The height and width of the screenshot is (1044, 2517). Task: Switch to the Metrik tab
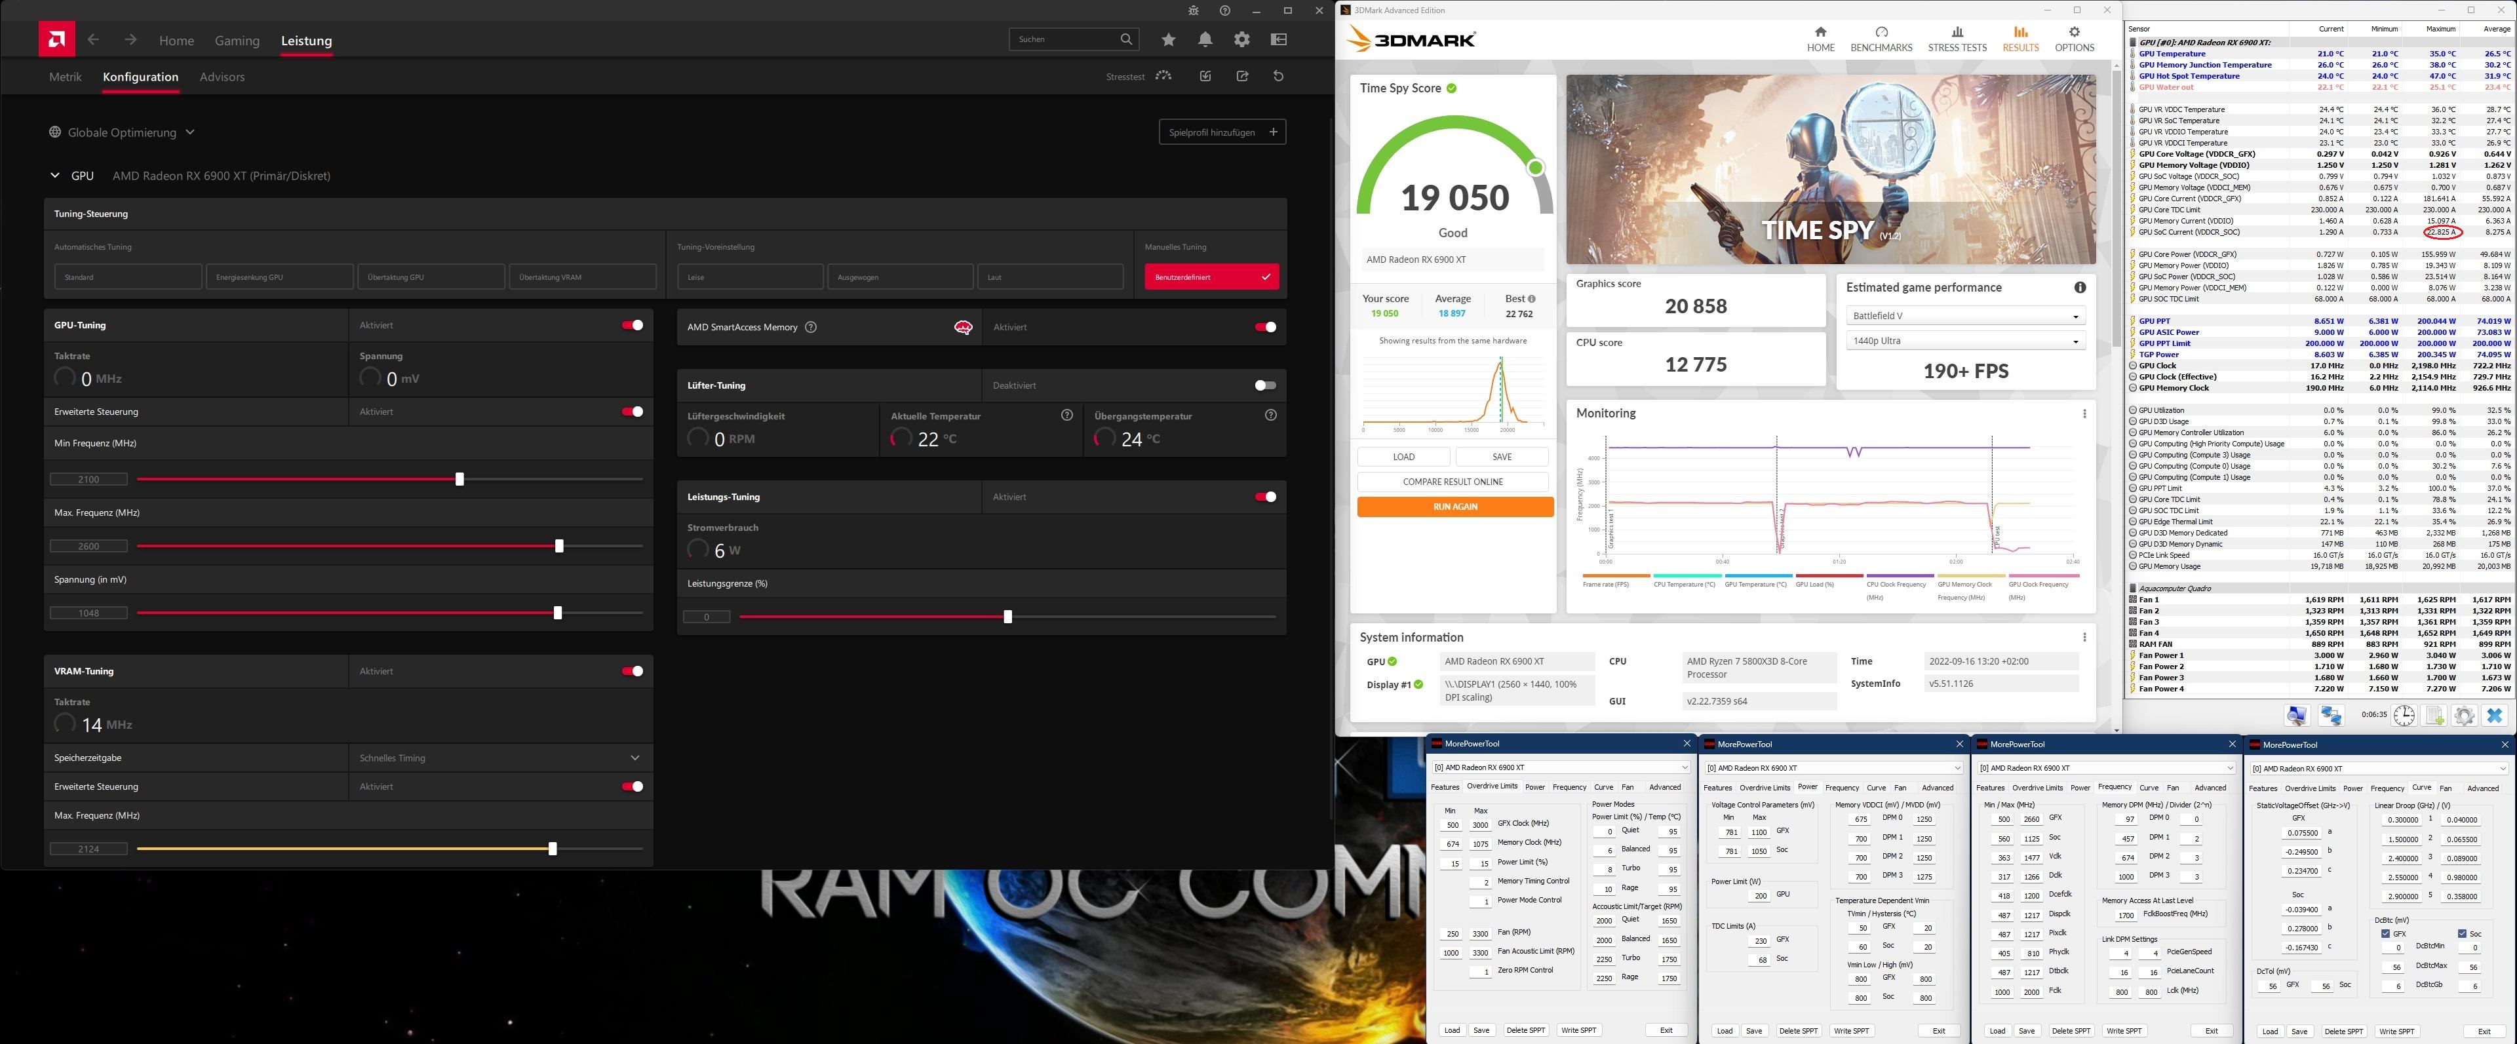pyautogui.click(x=66, y=76)
